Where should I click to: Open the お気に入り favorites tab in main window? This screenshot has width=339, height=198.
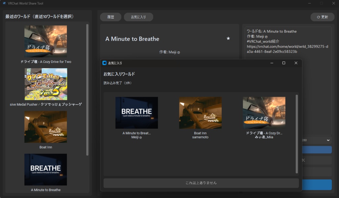pyautogui.click(x=139, y=17)
